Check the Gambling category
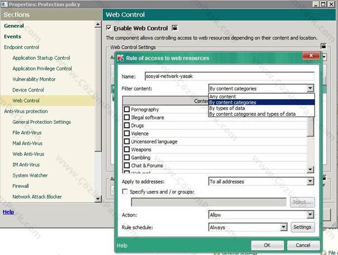This screenshot has width=338, height=255. click(x=127, y=157)
